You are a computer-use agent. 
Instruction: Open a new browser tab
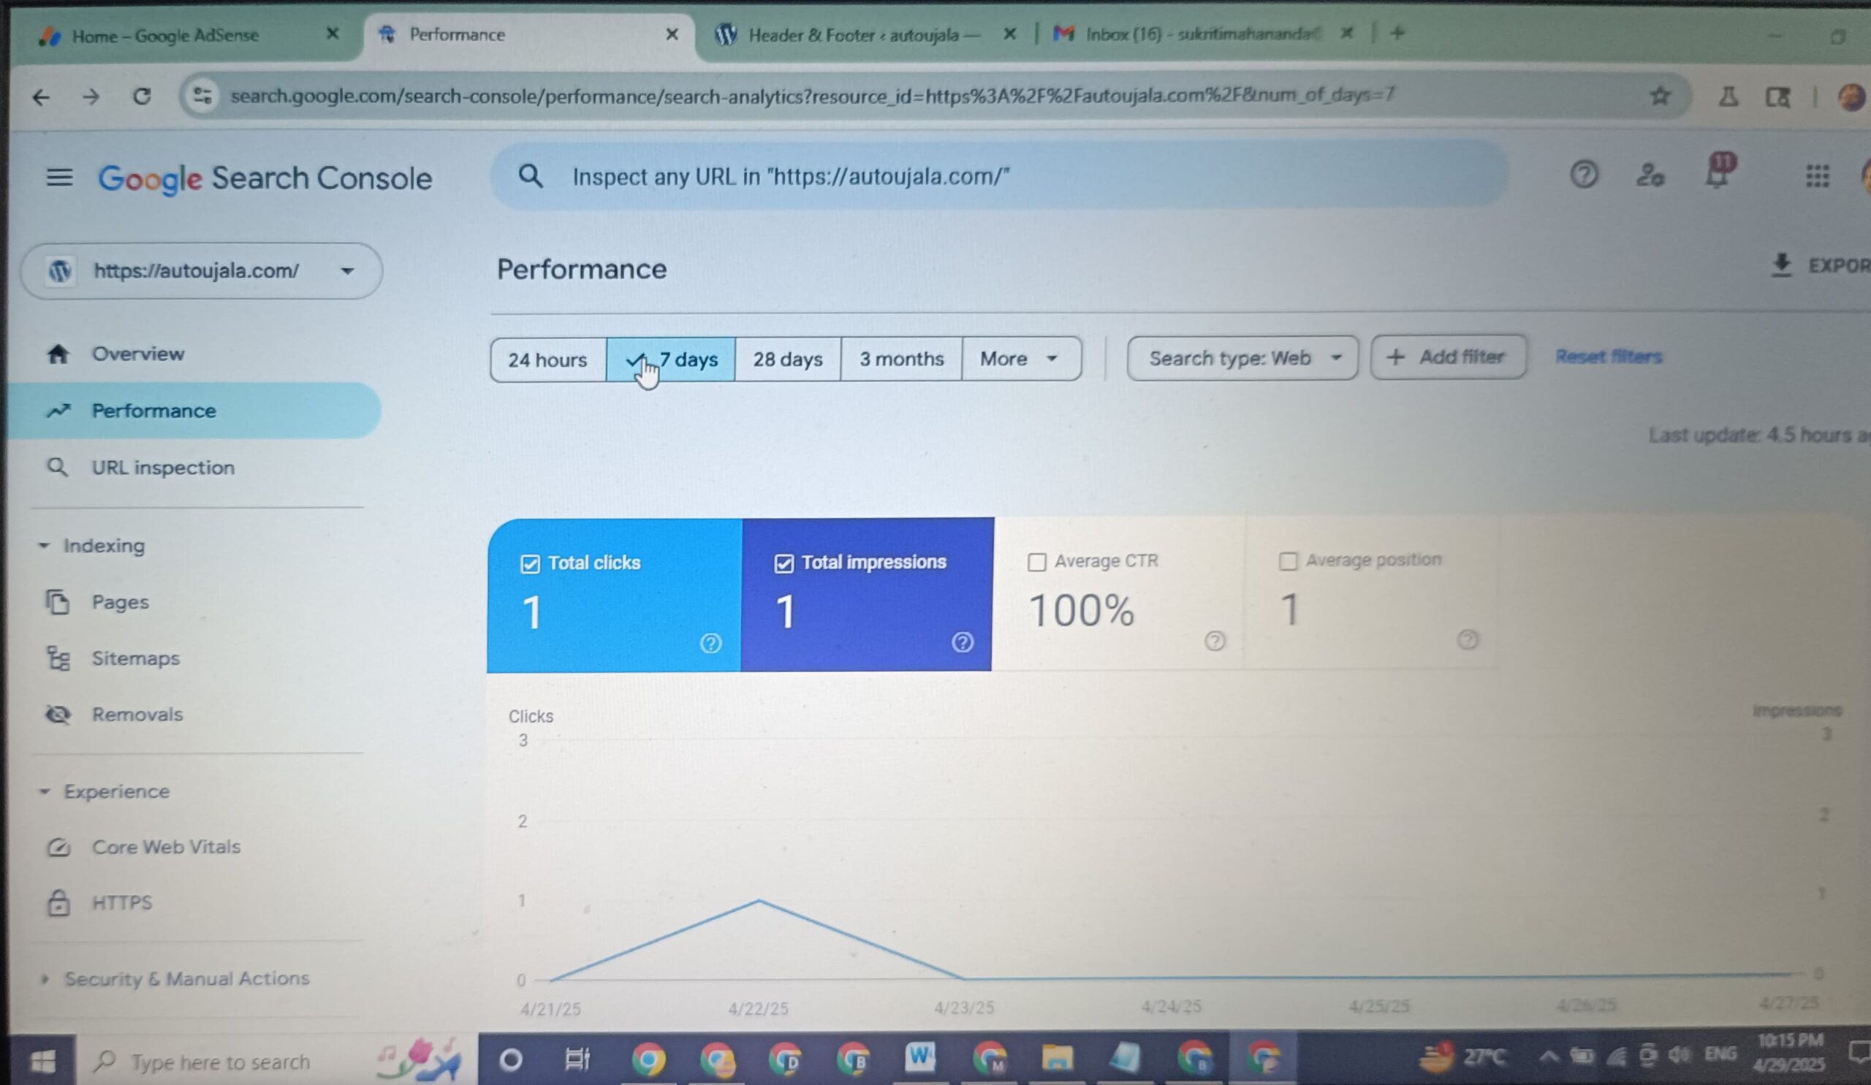[1397, 33]
